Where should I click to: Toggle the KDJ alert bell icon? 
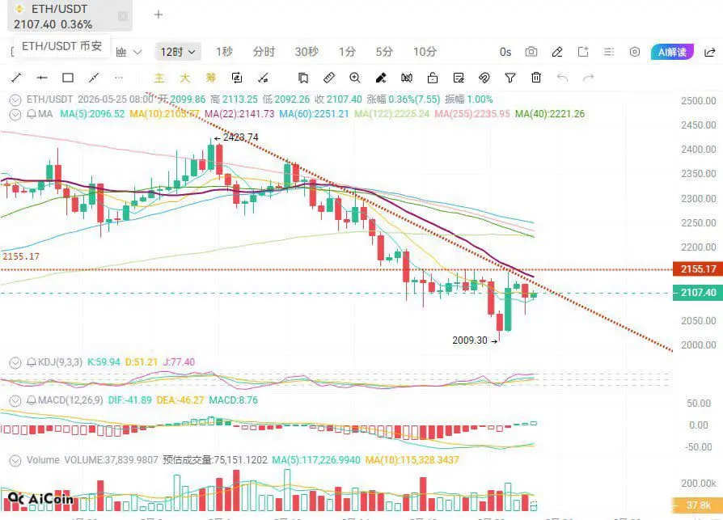32,361
